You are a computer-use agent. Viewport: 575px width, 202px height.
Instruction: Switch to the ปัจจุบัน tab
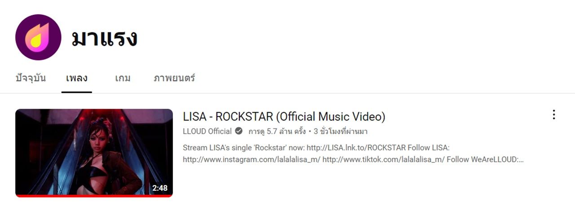click(31, 78)
